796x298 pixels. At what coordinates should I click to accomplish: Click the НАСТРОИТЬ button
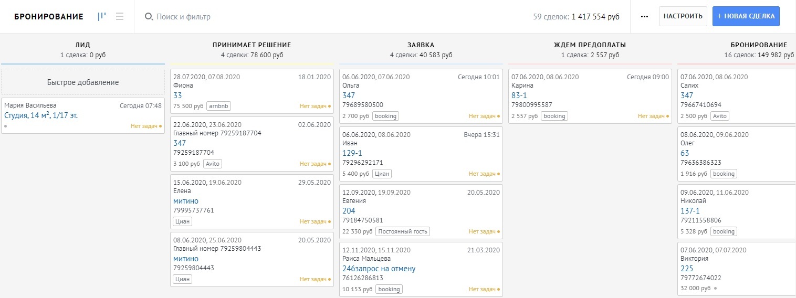tap(683, 16)
